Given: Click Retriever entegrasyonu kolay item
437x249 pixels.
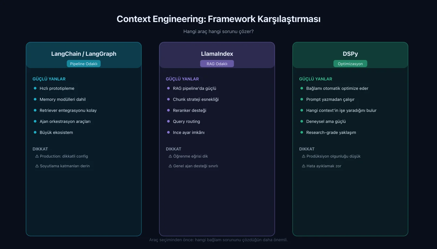Looking at the screenshot, I should [x=68, y=111].
